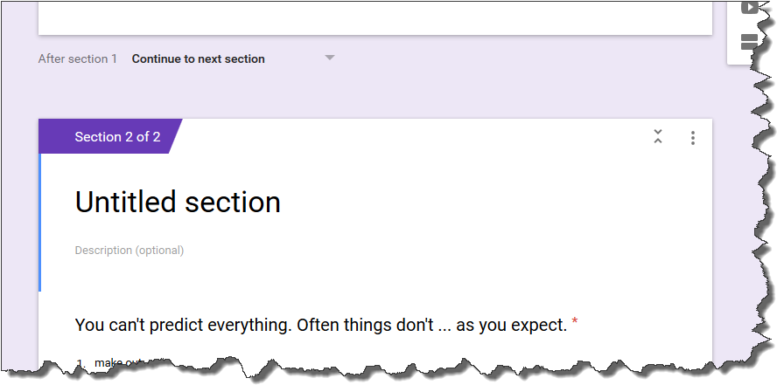Focus the 'Description (optional)' field
Image resolution: width=777 pixels, height=385 pixels.
tap(129, 251)
